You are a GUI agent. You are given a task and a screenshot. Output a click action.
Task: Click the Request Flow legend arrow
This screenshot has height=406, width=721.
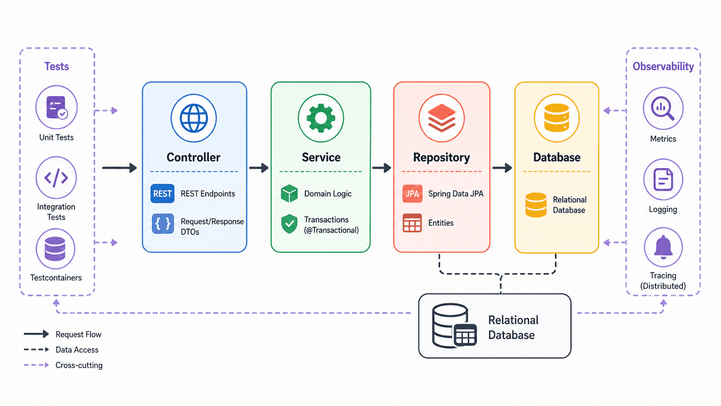(36, 334)
